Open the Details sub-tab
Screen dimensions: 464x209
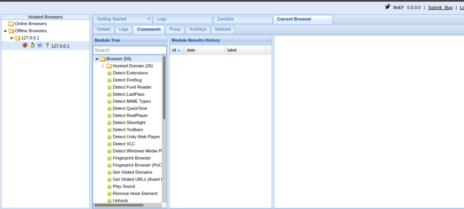click(x=104, y=29)
